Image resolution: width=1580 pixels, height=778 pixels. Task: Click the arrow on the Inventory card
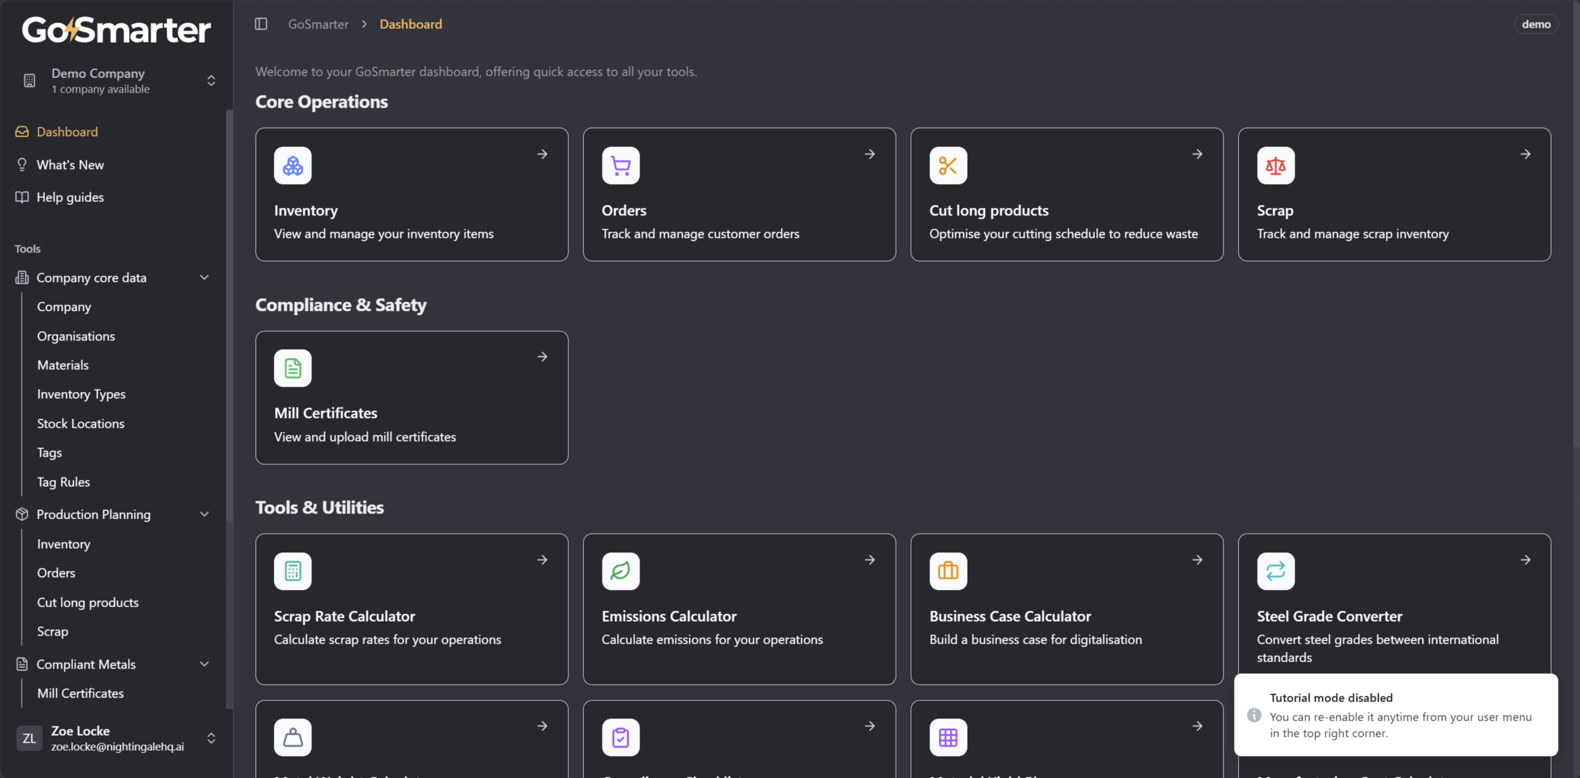click(x=542, y=154)
